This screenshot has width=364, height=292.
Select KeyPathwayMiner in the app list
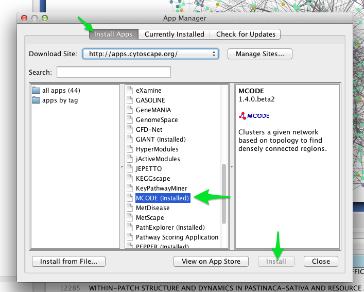click(x=162, y=188)
